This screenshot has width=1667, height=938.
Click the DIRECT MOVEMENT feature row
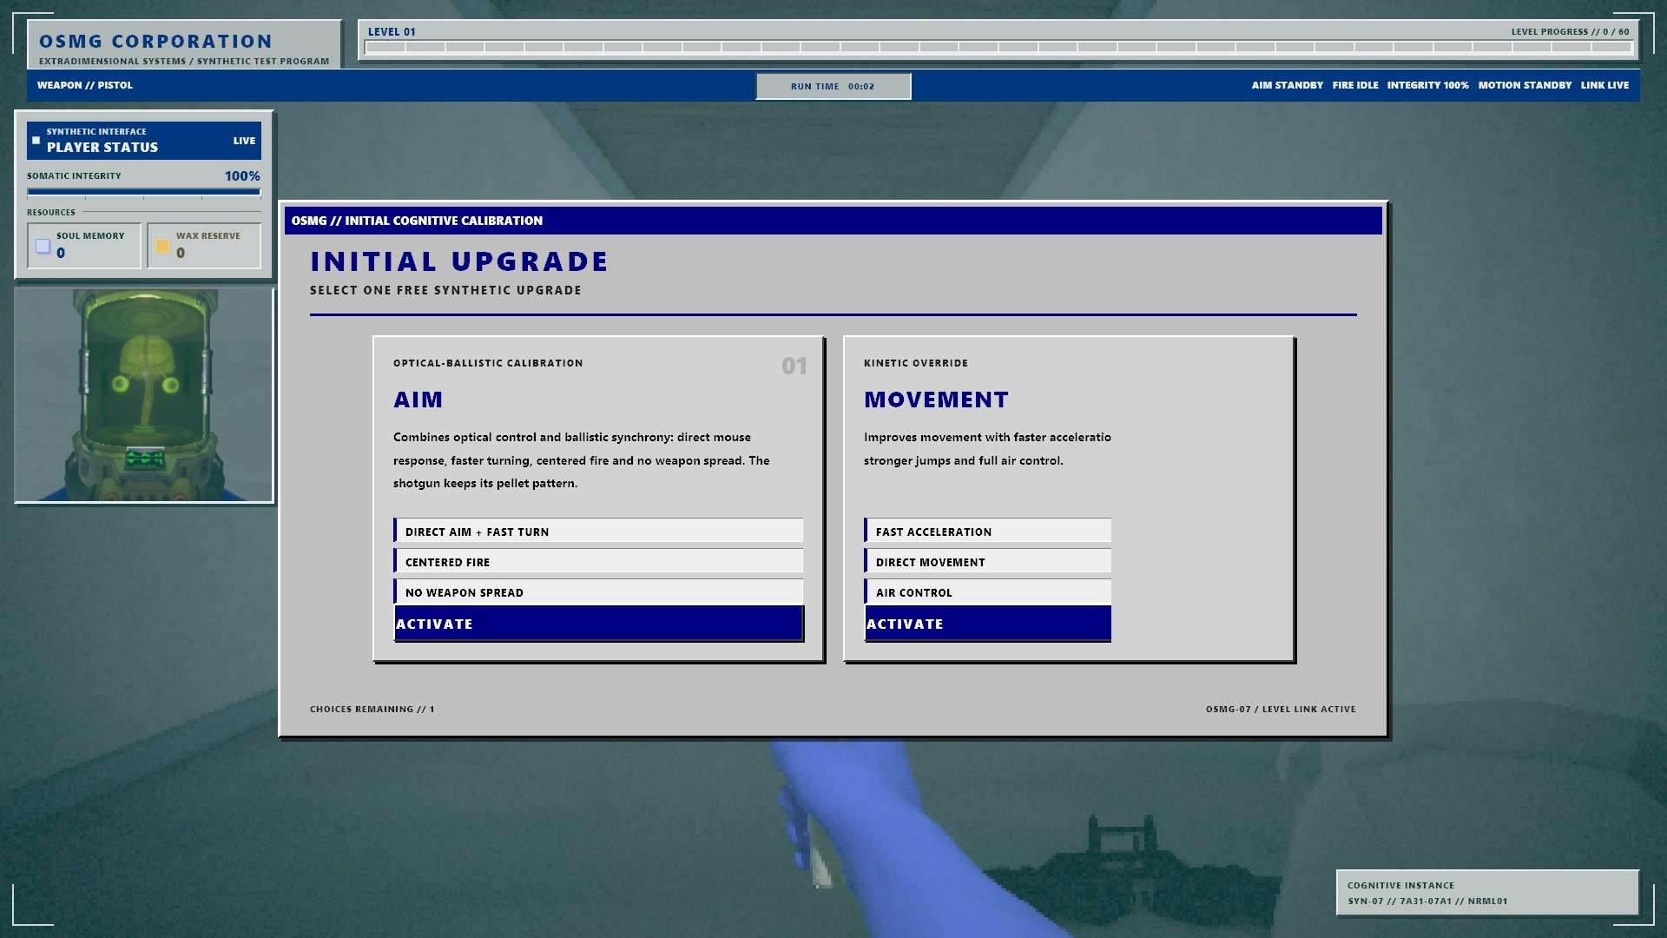click(x=987, y=562)
